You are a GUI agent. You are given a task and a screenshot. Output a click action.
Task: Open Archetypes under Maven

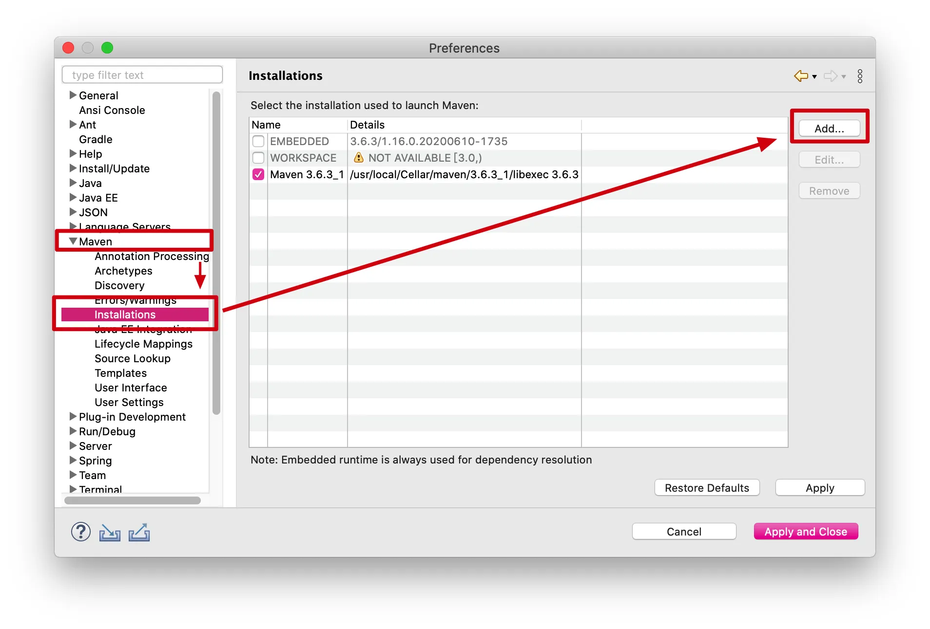tap(123, 271)
